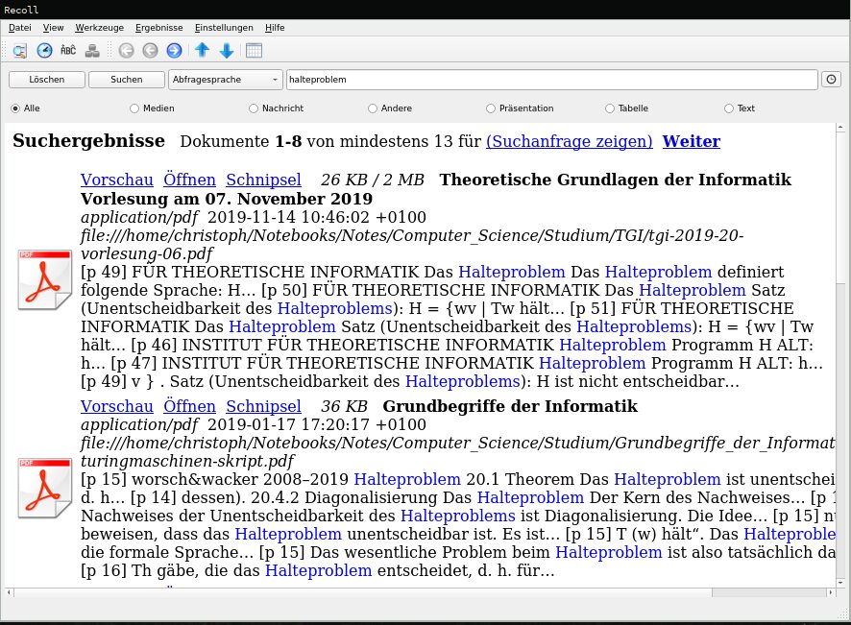Open the Werkzeuge menu
Image resolution: width=851 pixels, height=625 pixels.
tap(99, 28)
